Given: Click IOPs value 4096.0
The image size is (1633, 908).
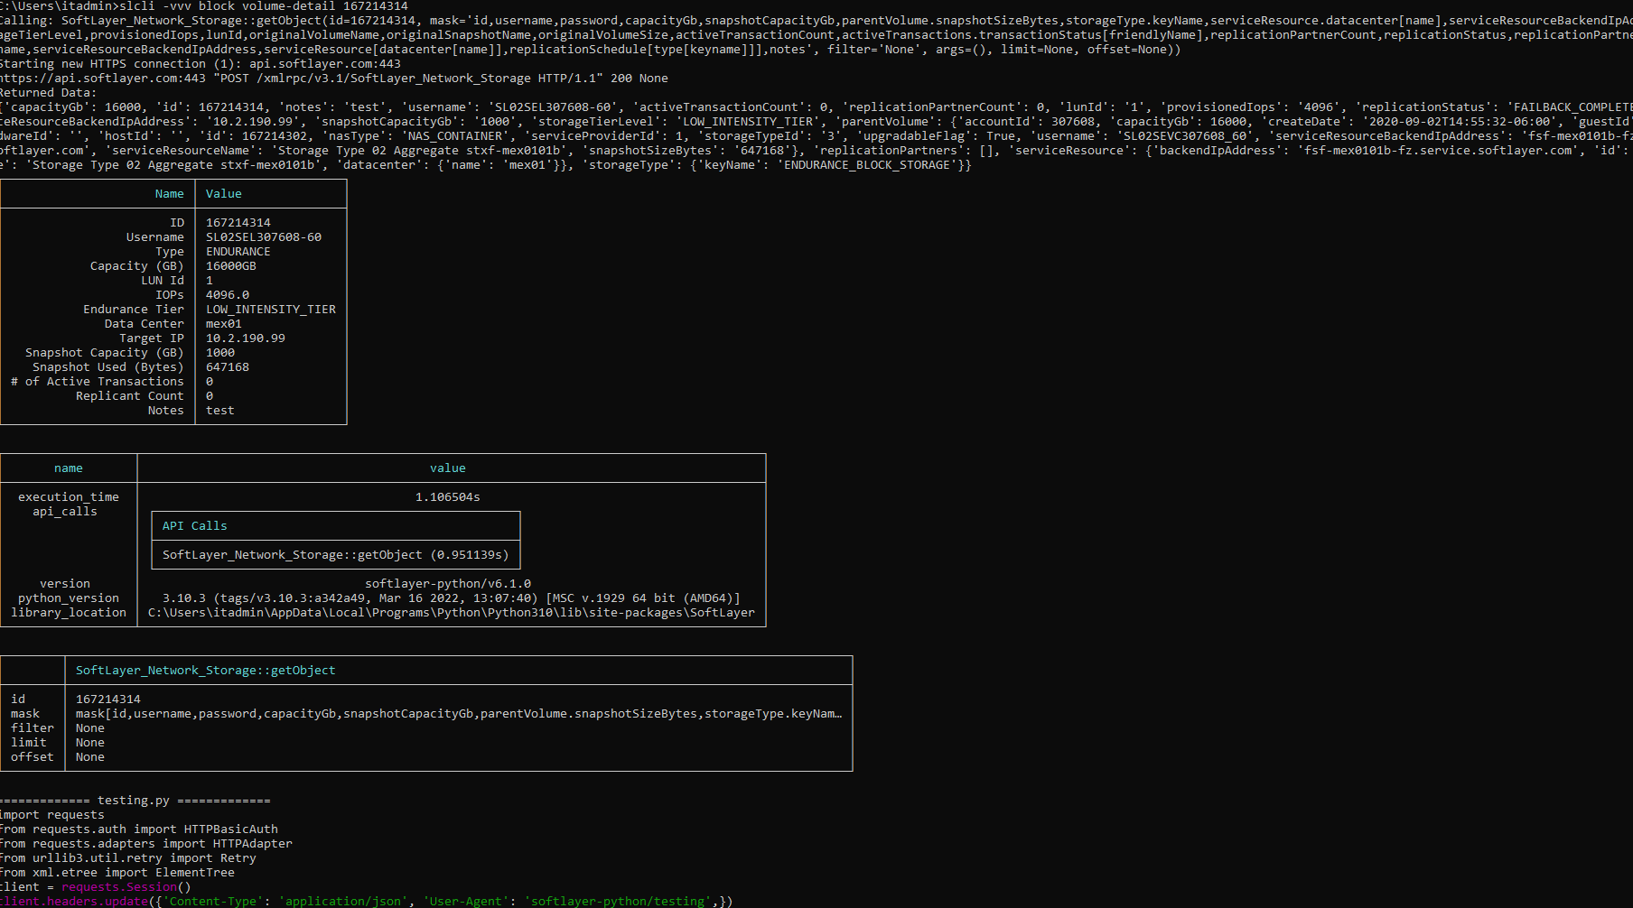Looking at the screenshot, I should [x=228, y=295].
